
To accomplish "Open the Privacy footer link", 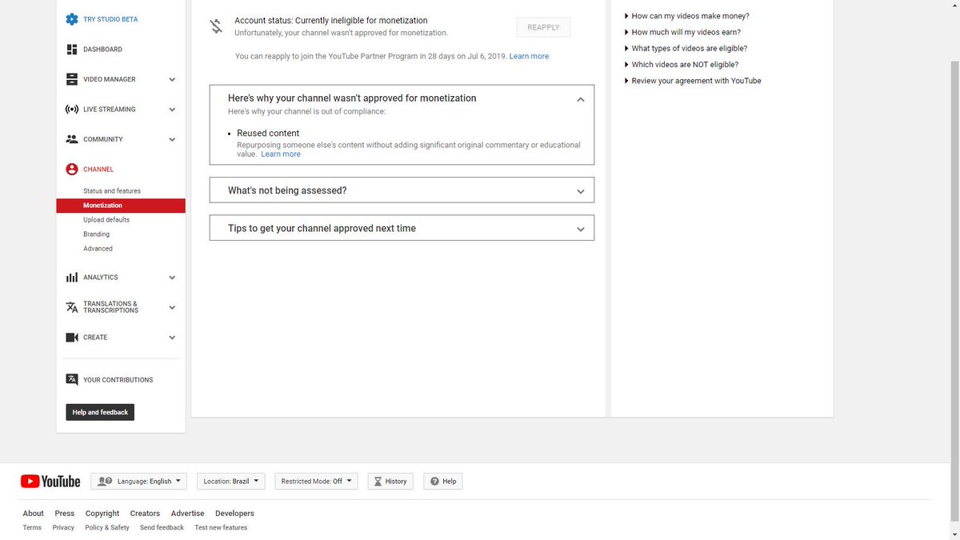I will point(63,528).
